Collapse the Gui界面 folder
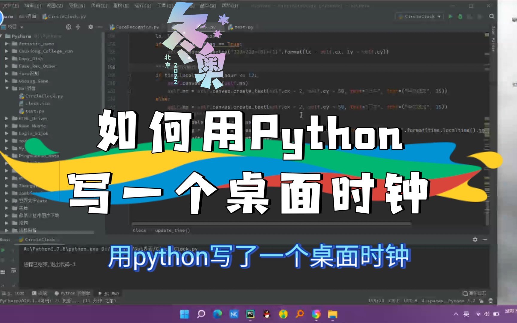The image size is (517, 323). [7, 89]
